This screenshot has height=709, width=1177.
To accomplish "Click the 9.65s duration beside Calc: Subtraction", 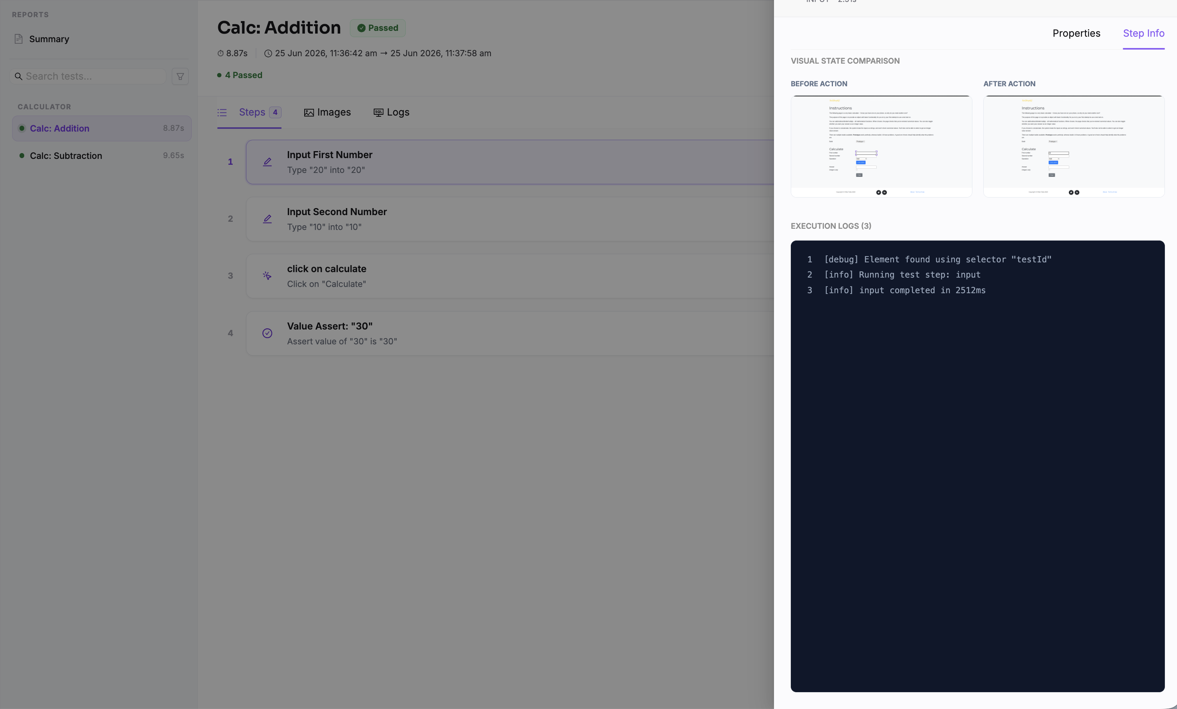I will tap(173, 155).
